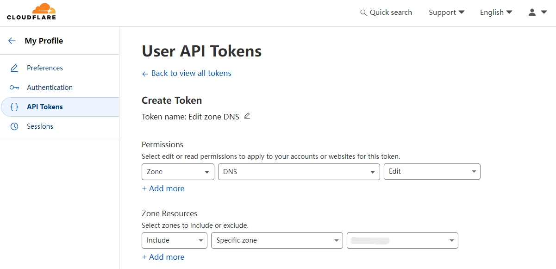Select API Tokens in sidebar

pos(60,107)
